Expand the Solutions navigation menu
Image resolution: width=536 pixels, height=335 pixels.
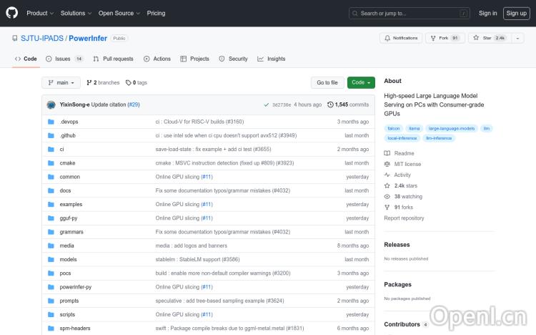click(x=75, y=13)
